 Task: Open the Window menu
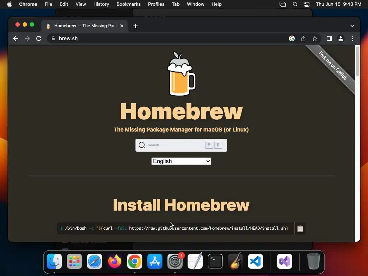point(195,4)
